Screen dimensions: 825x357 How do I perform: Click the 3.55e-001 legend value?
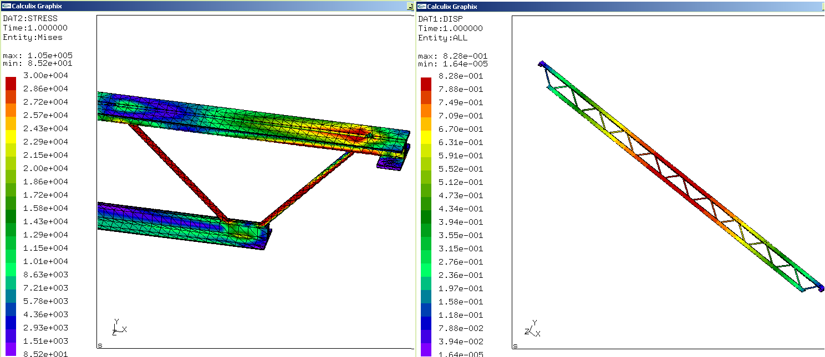point(460,235)
